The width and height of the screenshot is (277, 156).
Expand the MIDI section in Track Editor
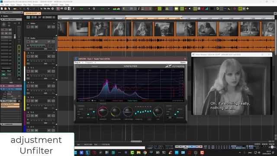3,86
